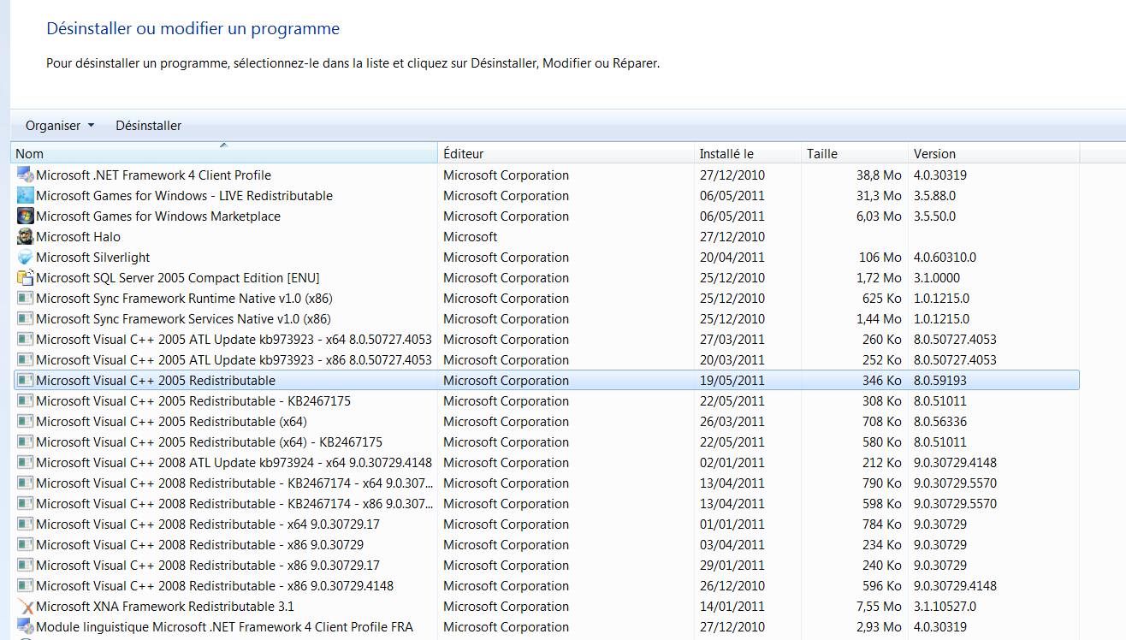Click the install date 19/05/2011
1126x640 pixels.
tap(732, 380)
